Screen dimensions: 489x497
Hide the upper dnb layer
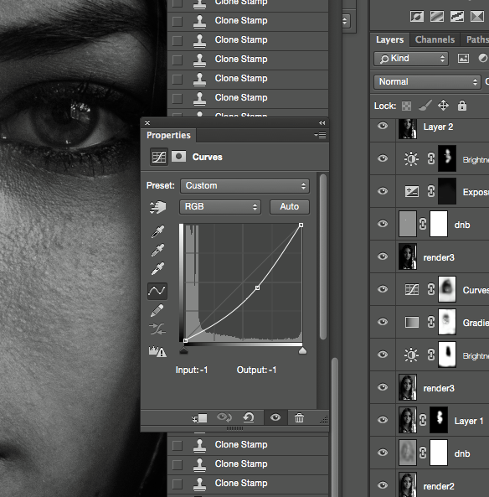(383, 224)
